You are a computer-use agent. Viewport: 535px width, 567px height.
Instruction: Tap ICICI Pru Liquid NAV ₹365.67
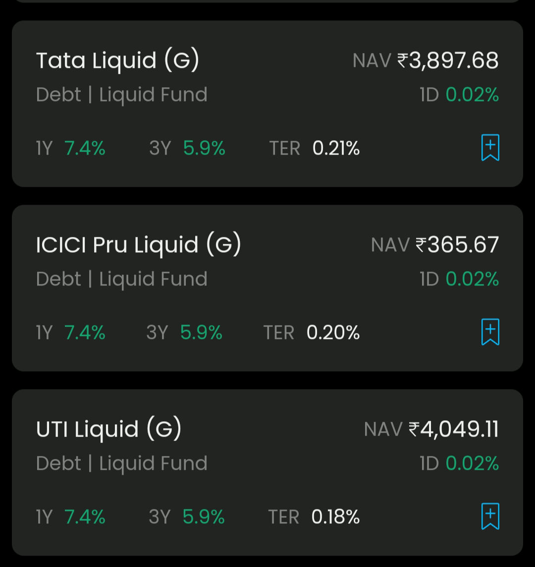pos(435,245)
